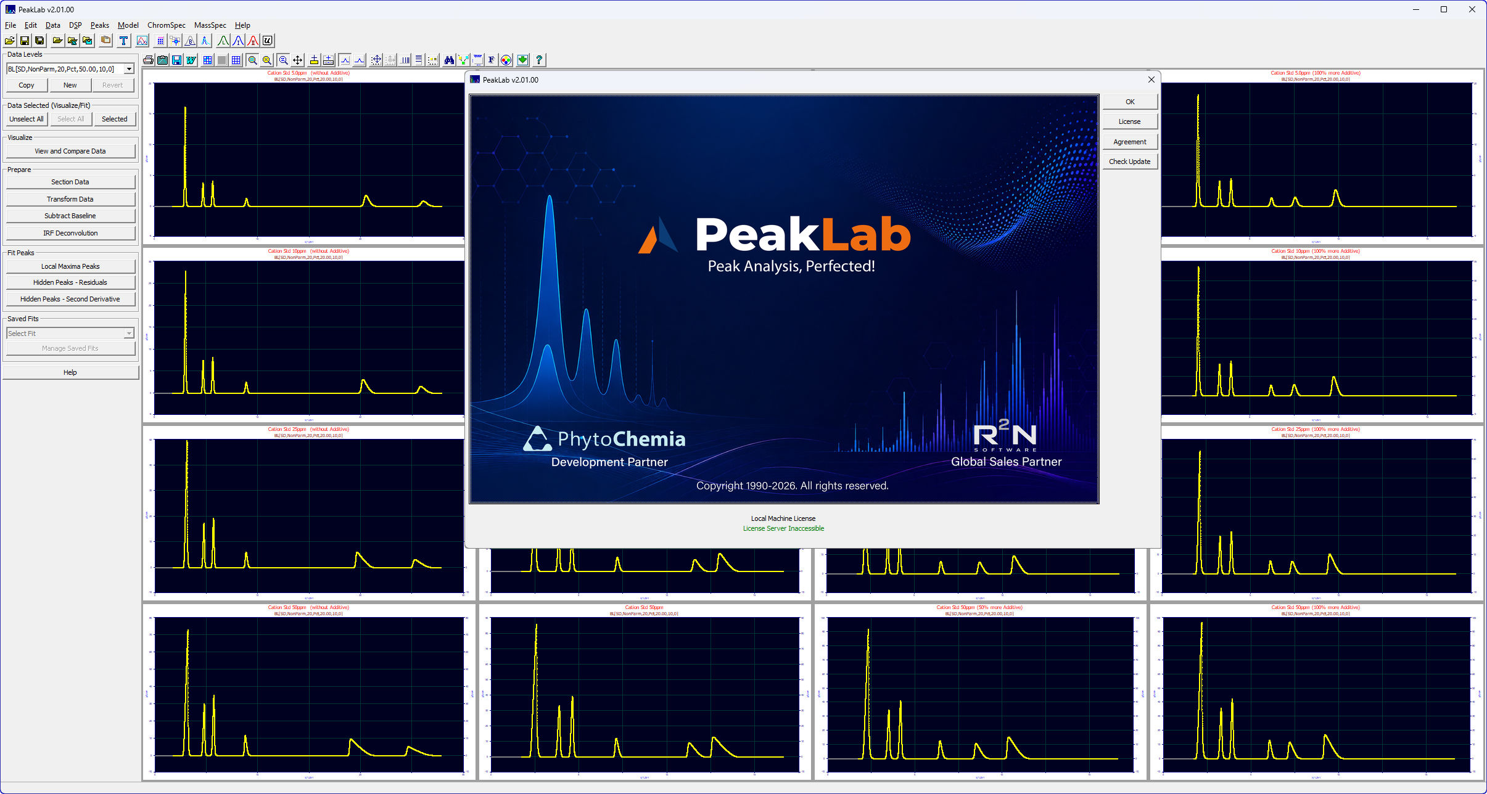The image size is (1487, 794).
Task: Open the DSP menu
Action: (75, 25)
